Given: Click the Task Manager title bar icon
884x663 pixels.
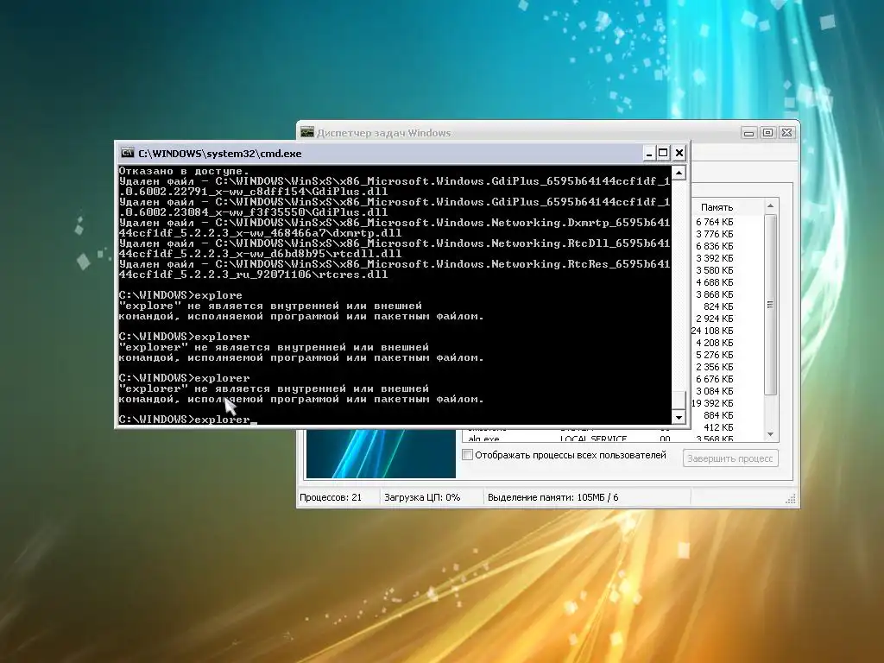Looking at the screenshot, I should click(307, 132).
